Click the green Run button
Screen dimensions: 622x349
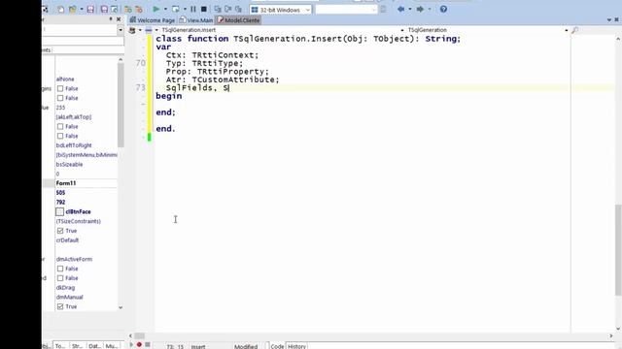[155, 9]
